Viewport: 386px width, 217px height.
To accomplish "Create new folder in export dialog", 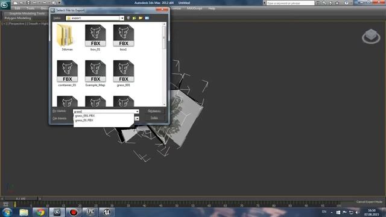I will click(141, 18).
